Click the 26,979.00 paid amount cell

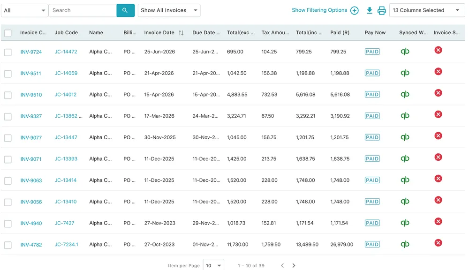click(x=341, y=245)
